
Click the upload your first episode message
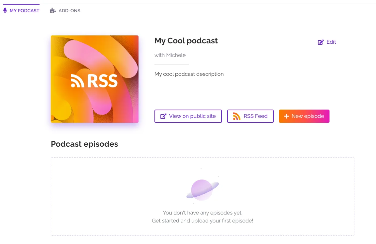[203, 220]
